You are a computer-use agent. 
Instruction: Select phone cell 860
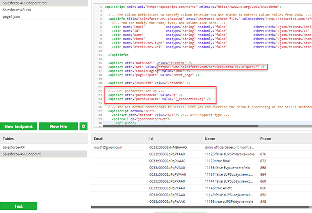pyautogui.click(x=263, y=181)
